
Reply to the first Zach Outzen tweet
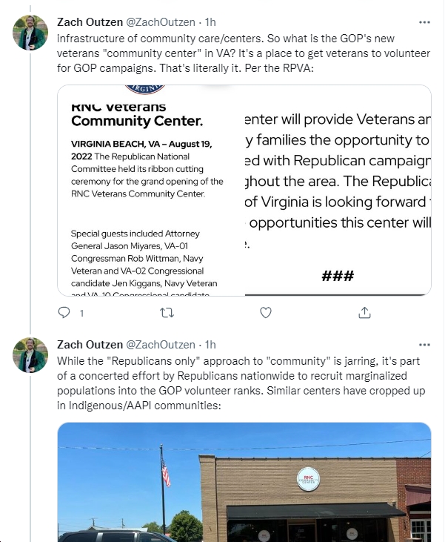[64, 313]
